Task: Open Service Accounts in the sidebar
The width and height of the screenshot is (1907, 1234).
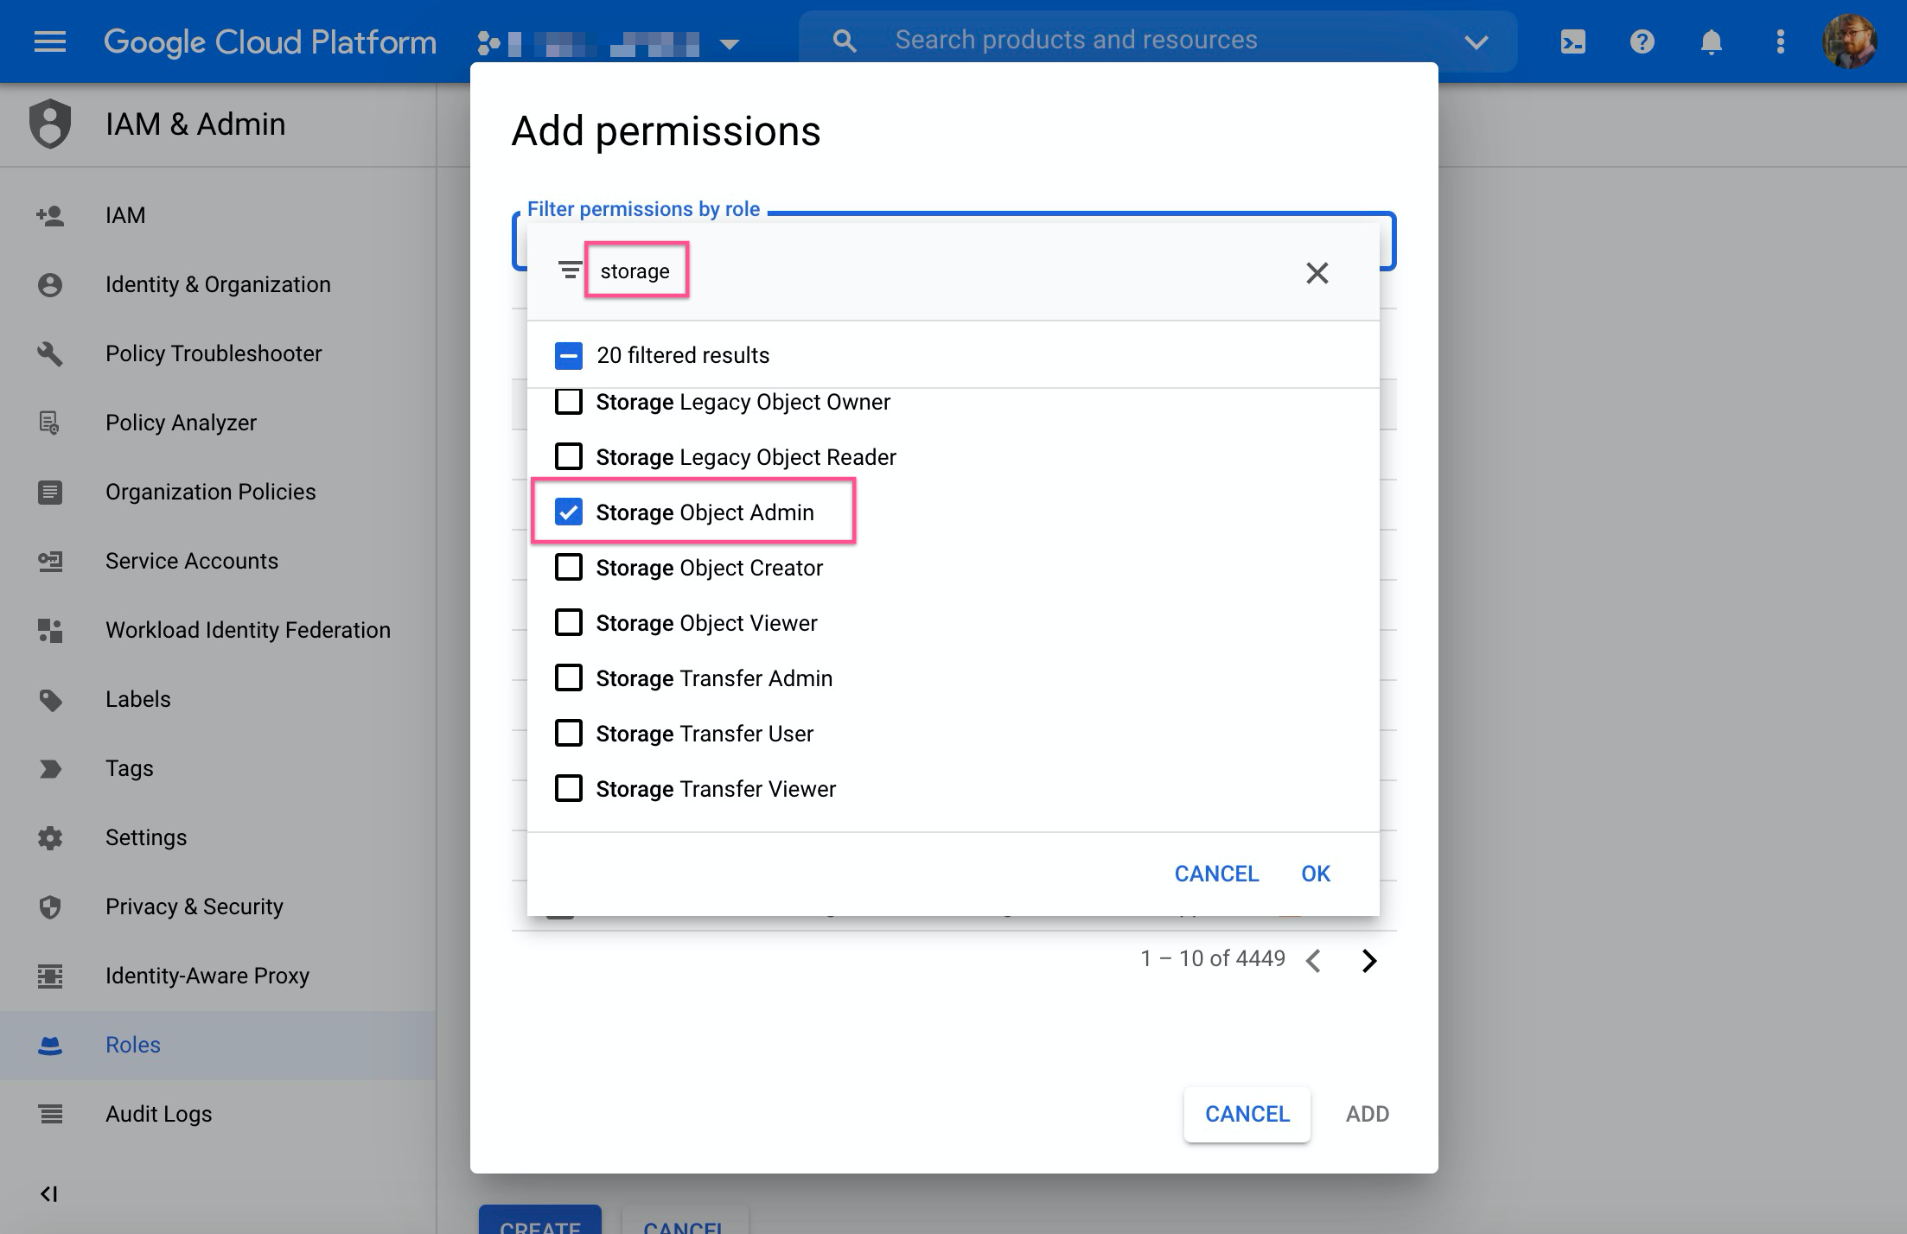Action: tap(191, 561)
